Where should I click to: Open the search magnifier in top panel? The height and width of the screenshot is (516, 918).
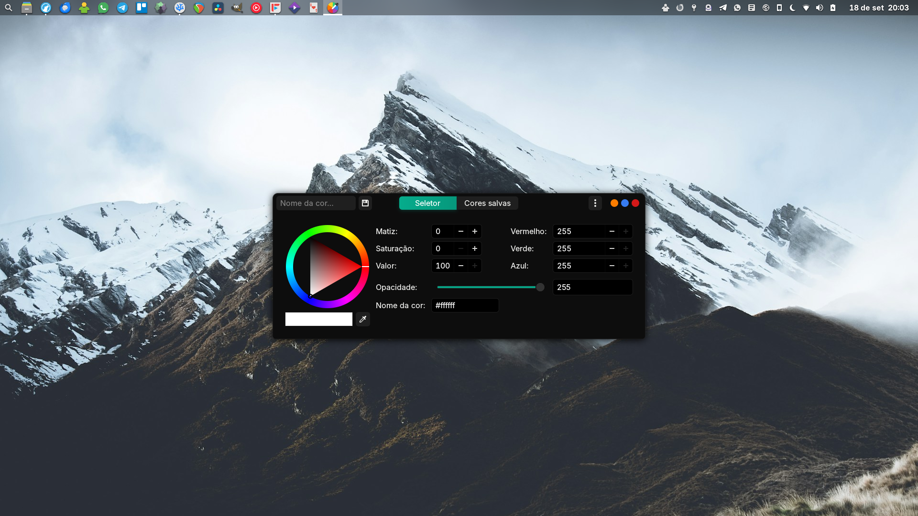point(9,8)
